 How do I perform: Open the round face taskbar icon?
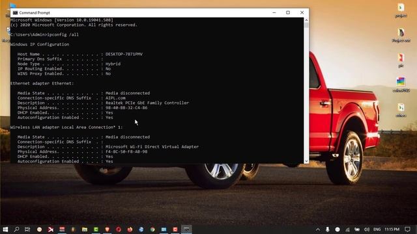[x=39, y=229]
